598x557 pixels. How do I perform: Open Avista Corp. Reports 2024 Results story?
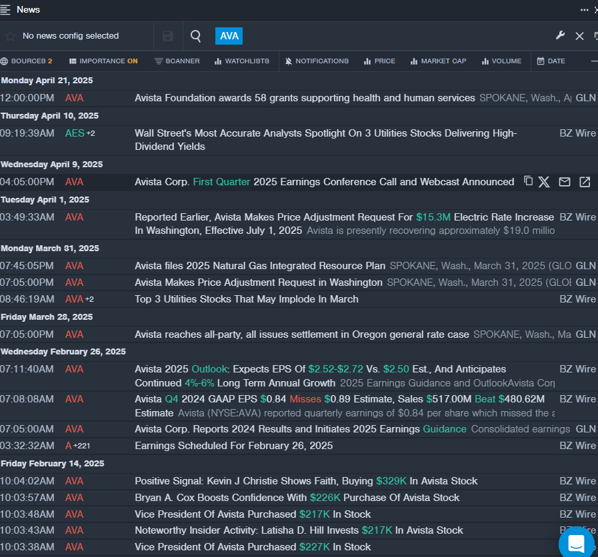[x=301, y=429]
